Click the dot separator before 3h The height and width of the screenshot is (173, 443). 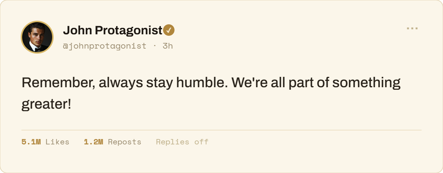[x=155, y=46]
